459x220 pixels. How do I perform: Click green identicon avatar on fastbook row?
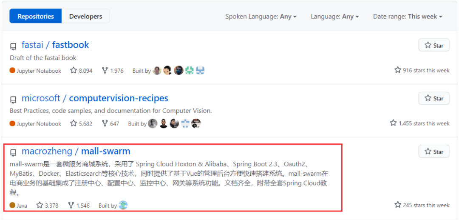click(x=190, y=70)
